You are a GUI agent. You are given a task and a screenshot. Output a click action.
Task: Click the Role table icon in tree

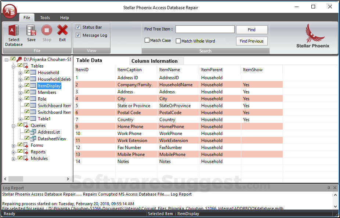(33, 99)
